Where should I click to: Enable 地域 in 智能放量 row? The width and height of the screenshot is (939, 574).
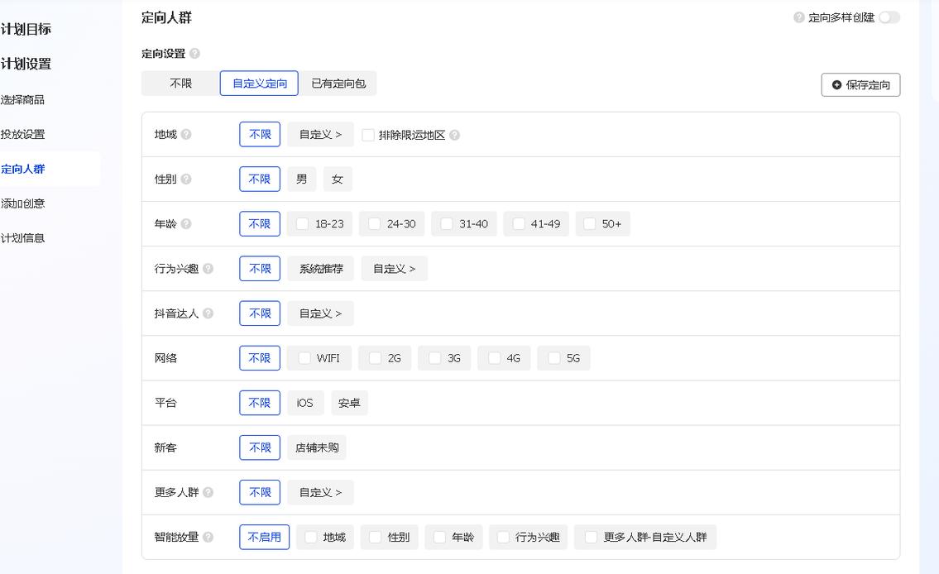311,537
